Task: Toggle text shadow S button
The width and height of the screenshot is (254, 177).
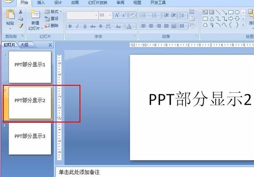Action: (x=100, y=26)
